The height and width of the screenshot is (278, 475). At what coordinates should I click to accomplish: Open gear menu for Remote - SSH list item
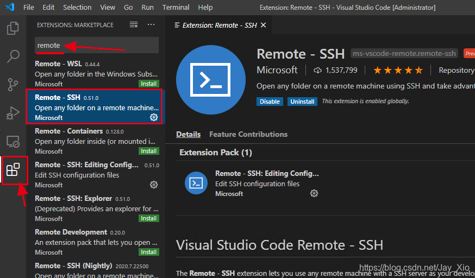(154, 117)
